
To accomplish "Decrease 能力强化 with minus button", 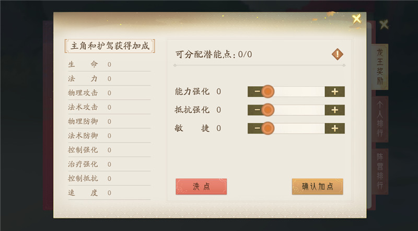I will [x=257, y=91].
